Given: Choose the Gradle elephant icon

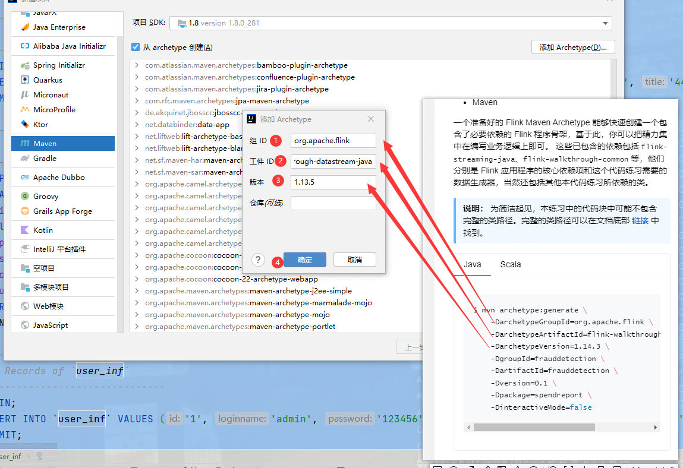Looking at the screenshot, I should [25, 159].
